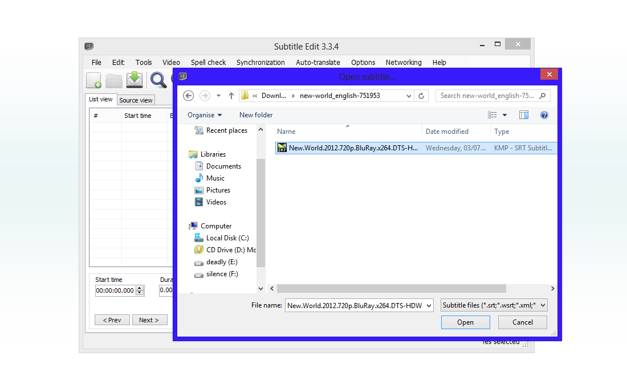Open Local Disk (C:)
Screen dimensions: 627x385
coord(222,238)
